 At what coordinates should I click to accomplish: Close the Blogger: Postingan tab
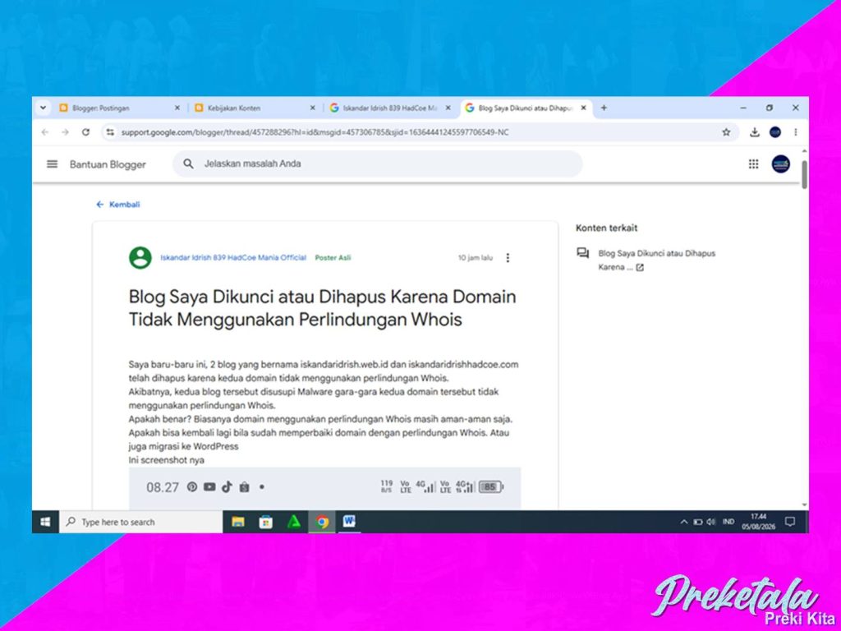coord(177,108)
